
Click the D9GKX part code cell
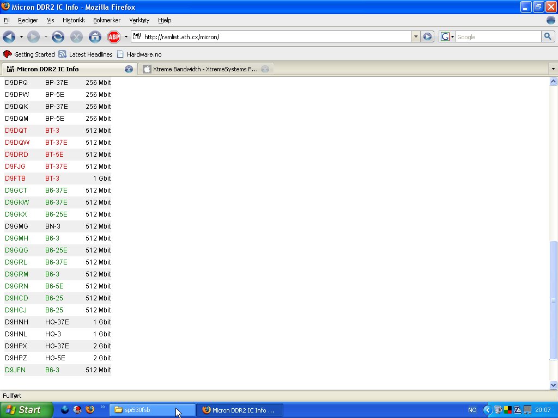click(x=16, y=214)
